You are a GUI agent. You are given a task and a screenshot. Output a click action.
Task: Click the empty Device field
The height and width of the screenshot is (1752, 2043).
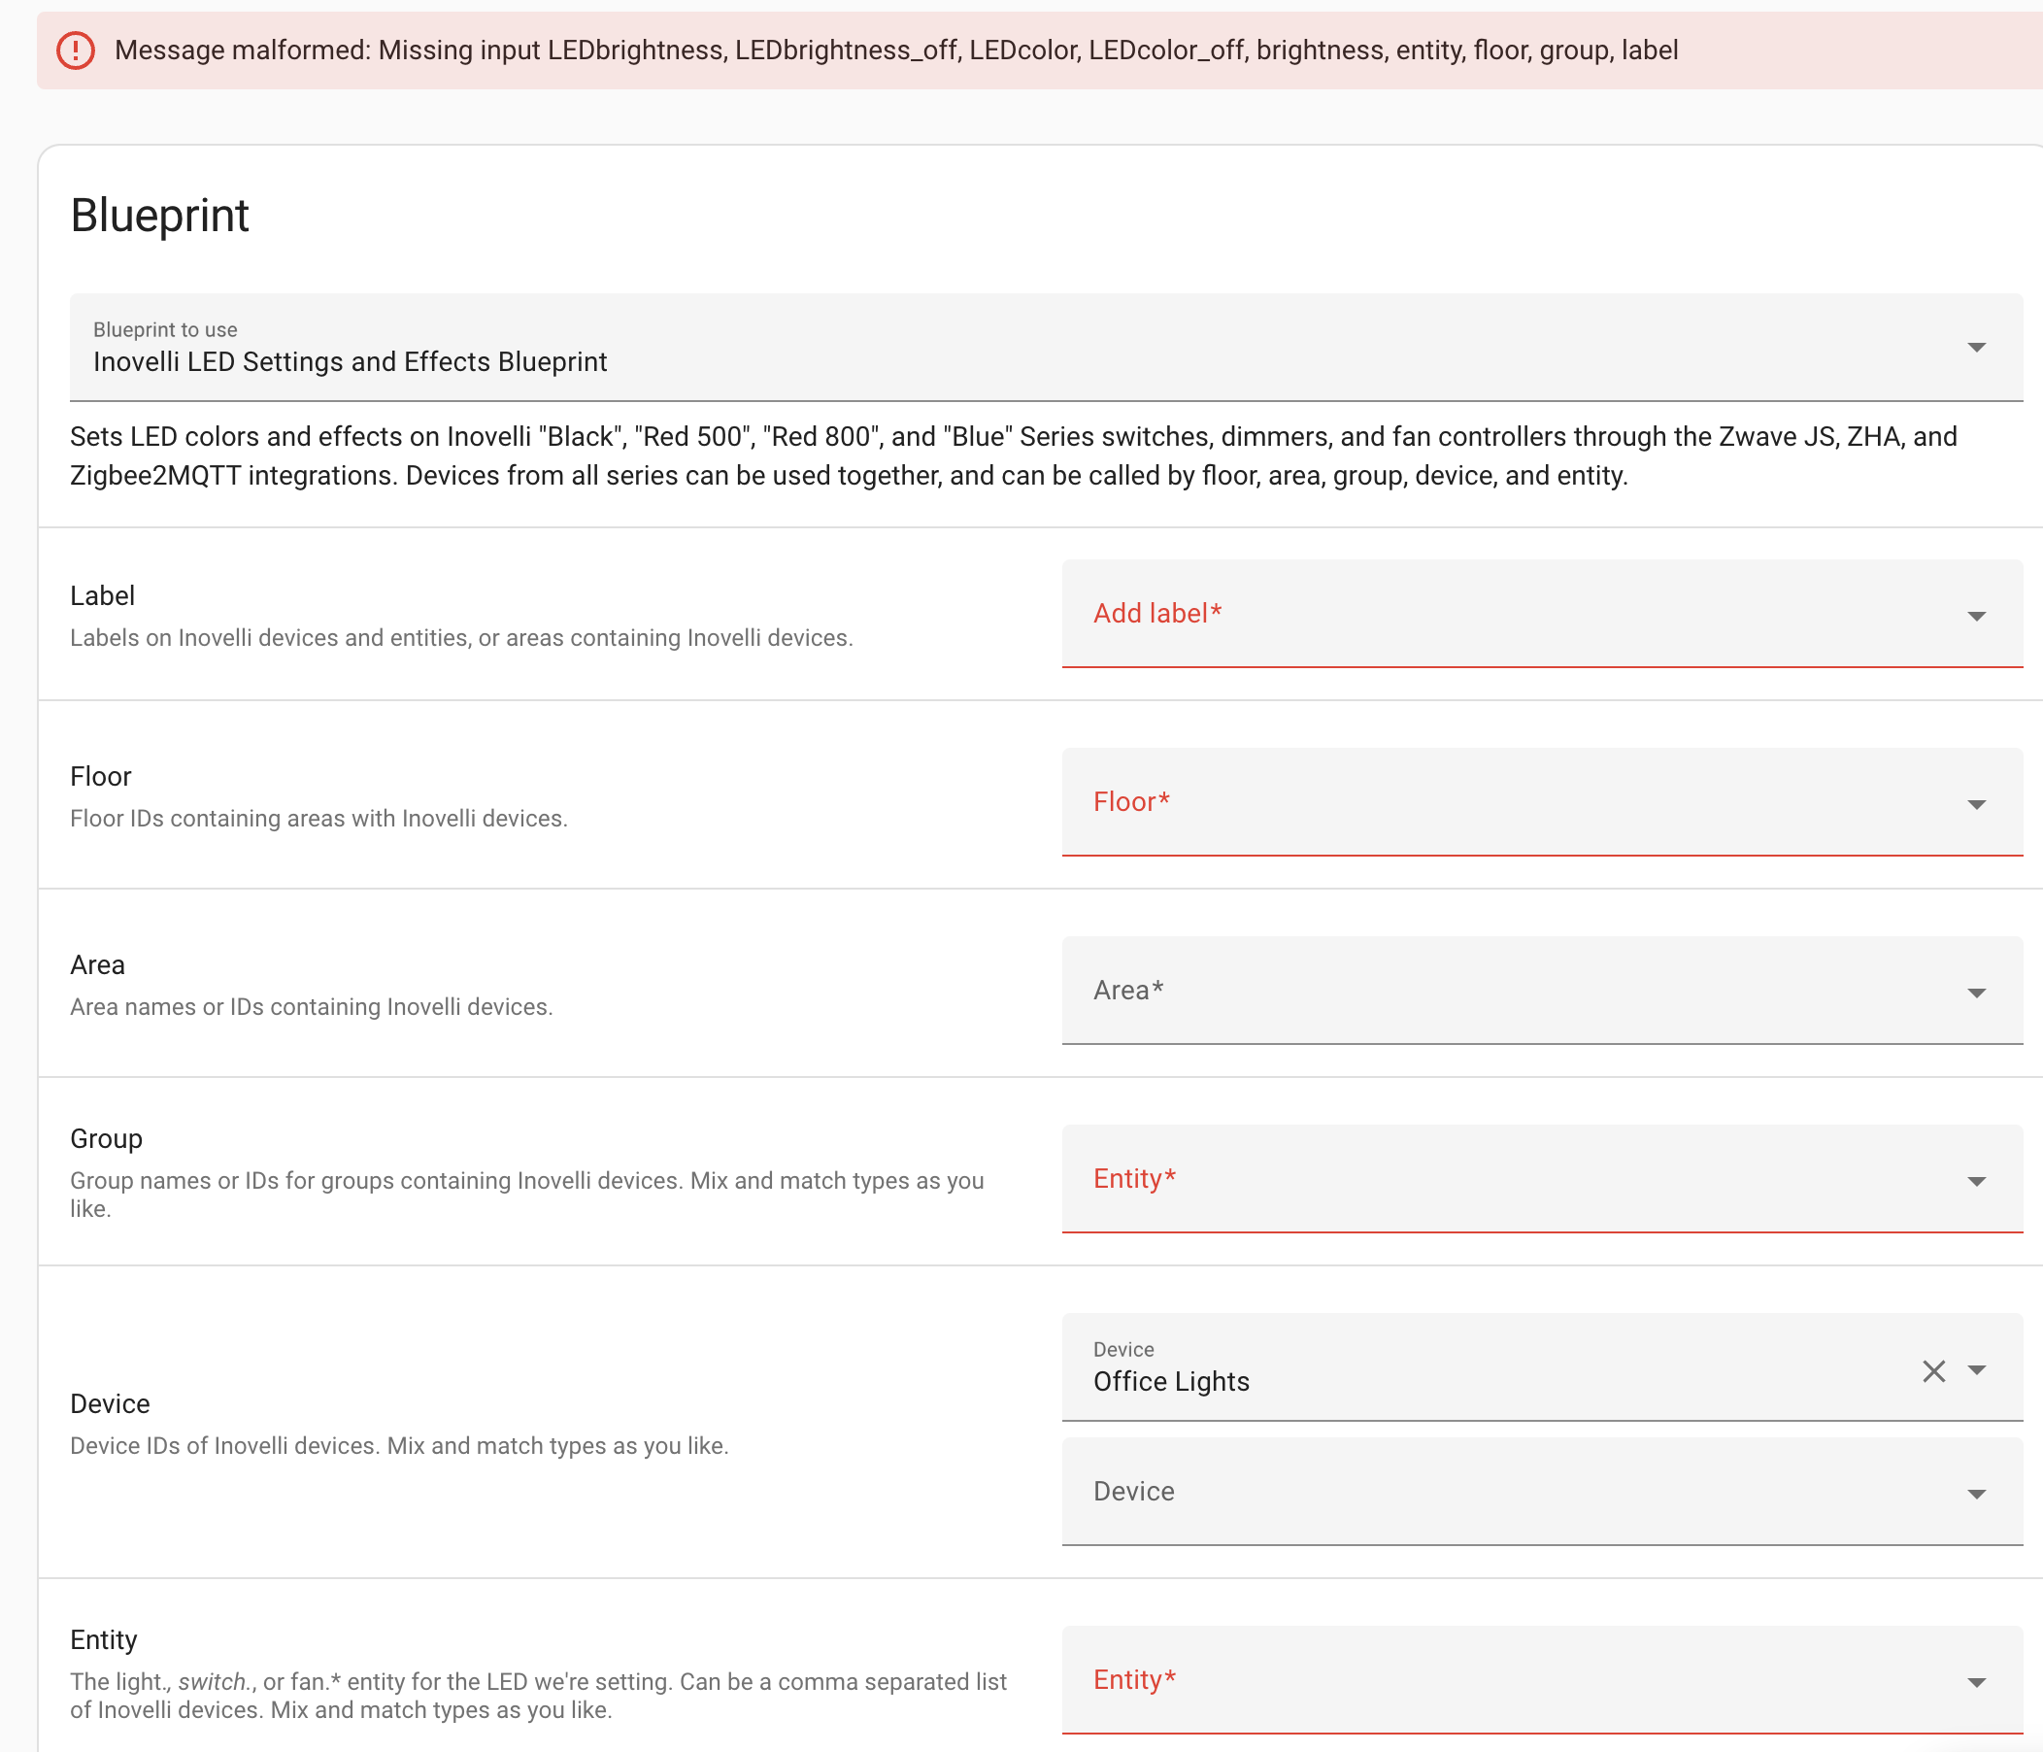click(1479, 1492)
